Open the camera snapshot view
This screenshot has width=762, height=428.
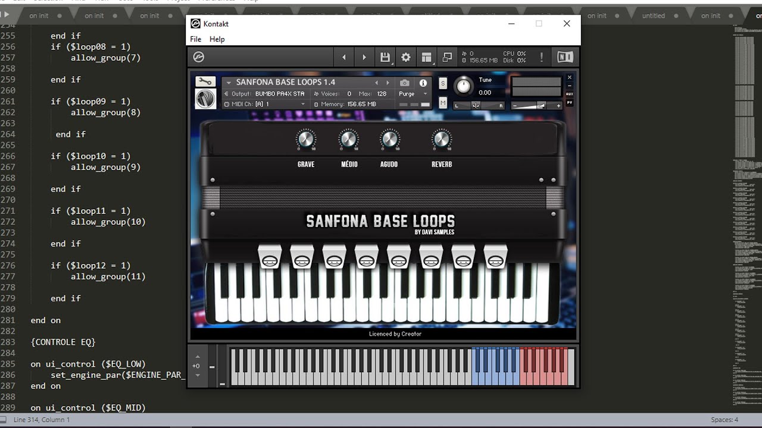[x=405, y=83]
